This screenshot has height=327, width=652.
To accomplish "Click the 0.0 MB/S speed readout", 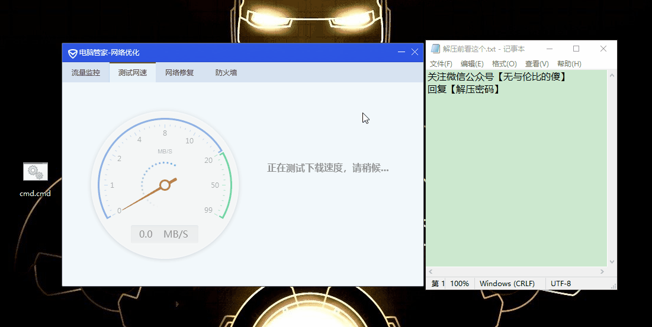I will click(x=165, y=234).
